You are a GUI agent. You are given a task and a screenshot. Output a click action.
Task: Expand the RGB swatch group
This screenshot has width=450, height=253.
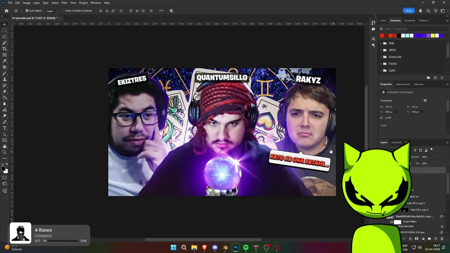381,43
